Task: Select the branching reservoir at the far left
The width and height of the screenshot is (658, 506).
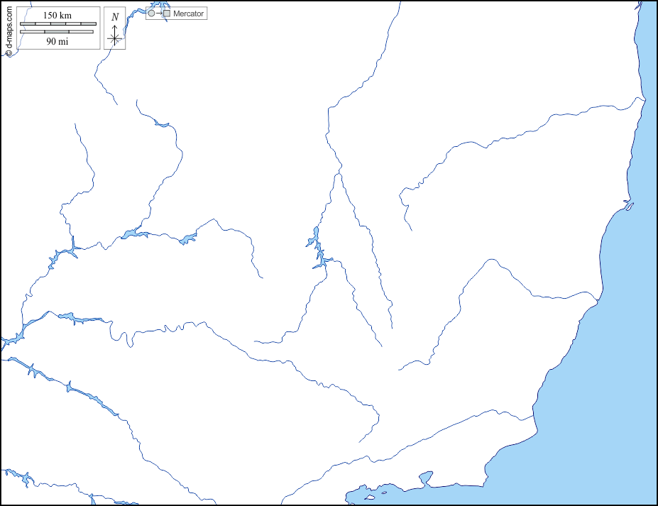Action: (62, 253)
